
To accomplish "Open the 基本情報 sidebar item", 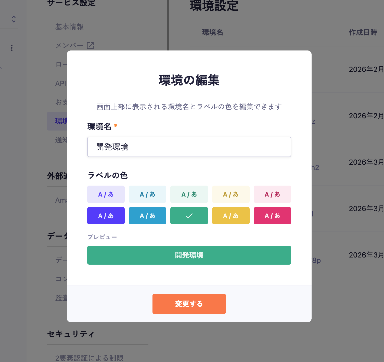I will [x=69, y=27].
